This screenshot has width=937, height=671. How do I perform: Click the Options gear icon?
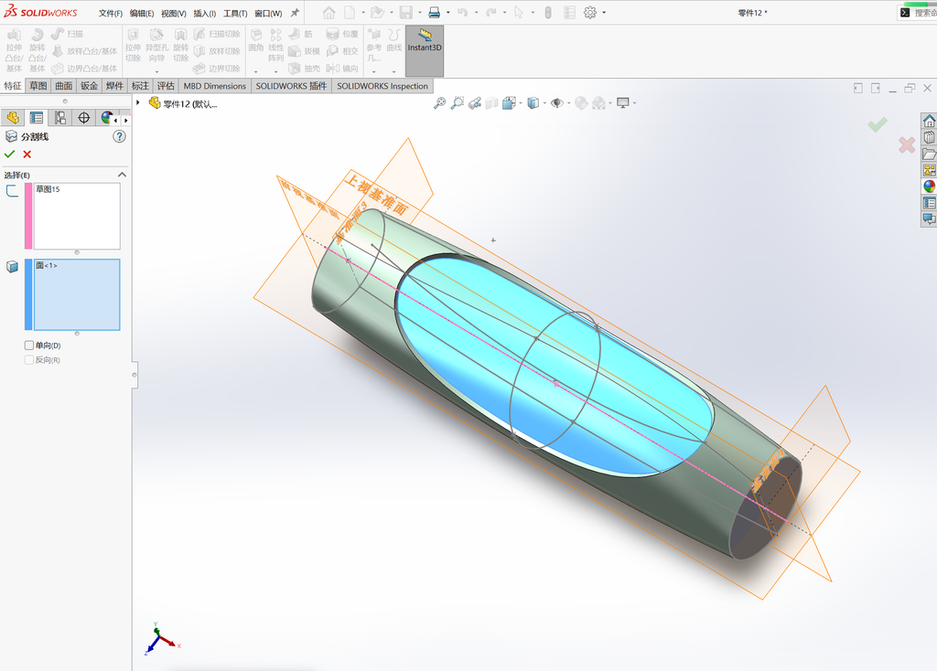(x=590, y=13)
